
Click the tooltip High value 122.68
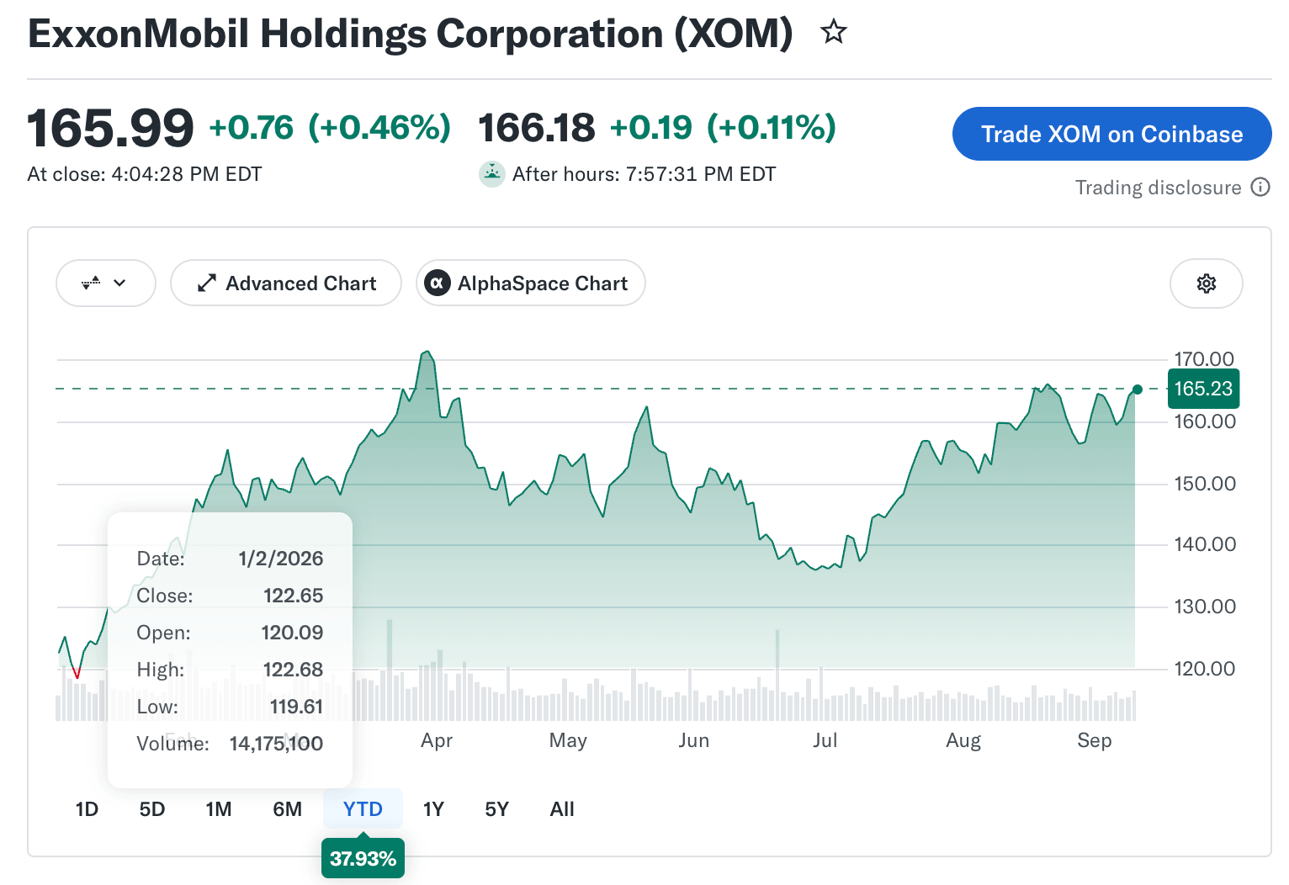294,670
